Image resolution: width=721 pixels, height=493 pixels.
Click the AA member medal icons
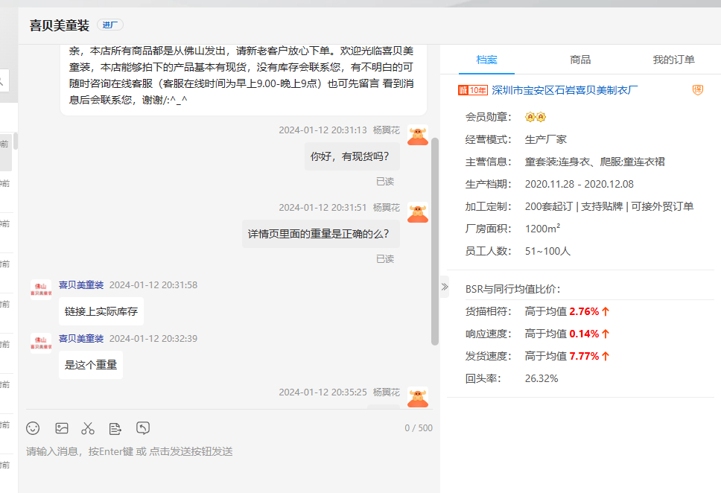tap(536, 117)
